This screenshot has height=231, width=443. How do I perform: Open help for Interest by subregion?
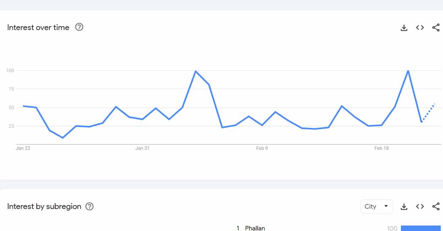pyautogui.click(x=89, y=206)
